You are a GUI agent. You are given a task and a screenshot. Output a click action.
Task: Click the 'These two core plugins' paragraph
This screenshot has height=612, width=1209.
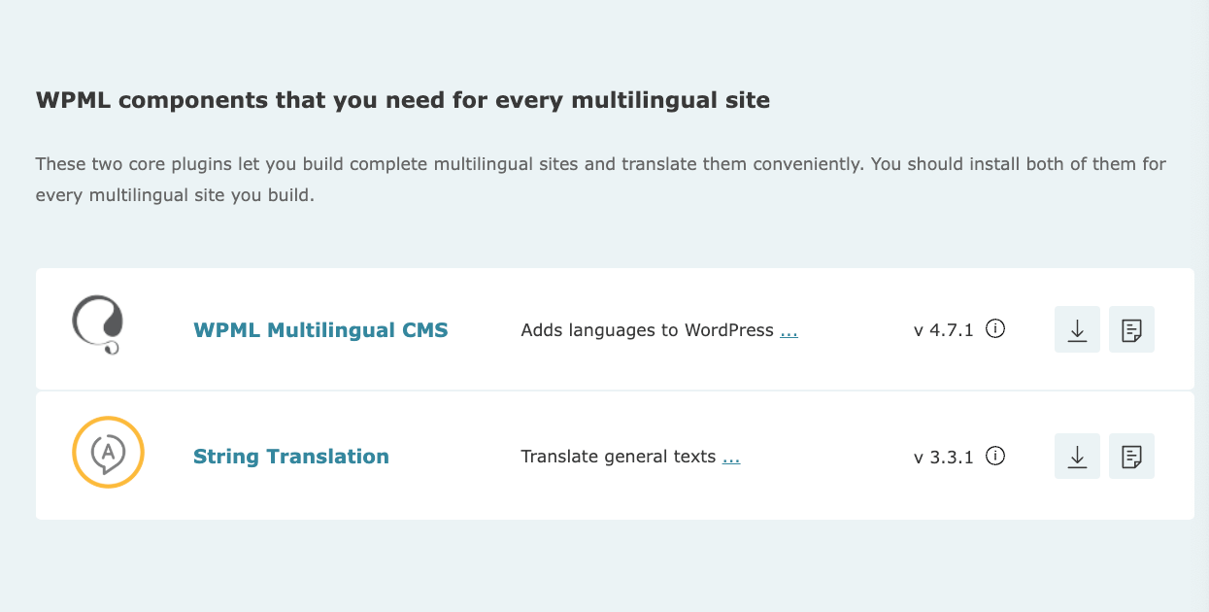(601, 180)
